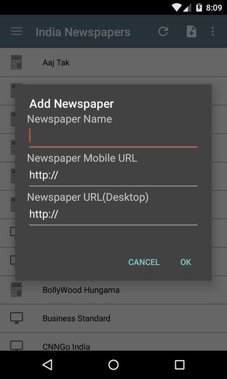Focus the Newspaper Name input field
The height and width of the screenshot is (379, 227).
click(x=113, y=137)
